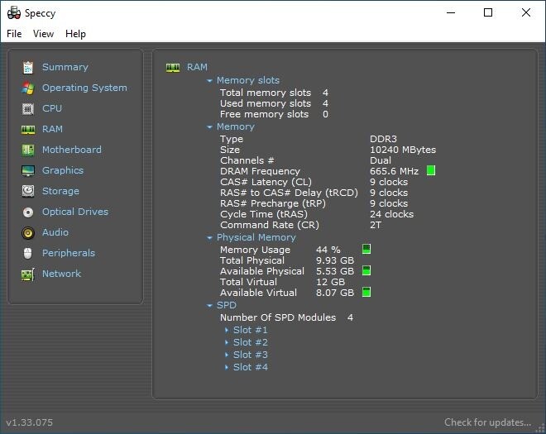
Task: Open the Storage section
Action: tap(60, 191)
